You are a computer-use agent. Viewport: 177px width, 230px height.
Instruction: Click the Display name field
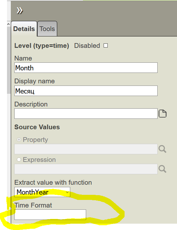86,91
